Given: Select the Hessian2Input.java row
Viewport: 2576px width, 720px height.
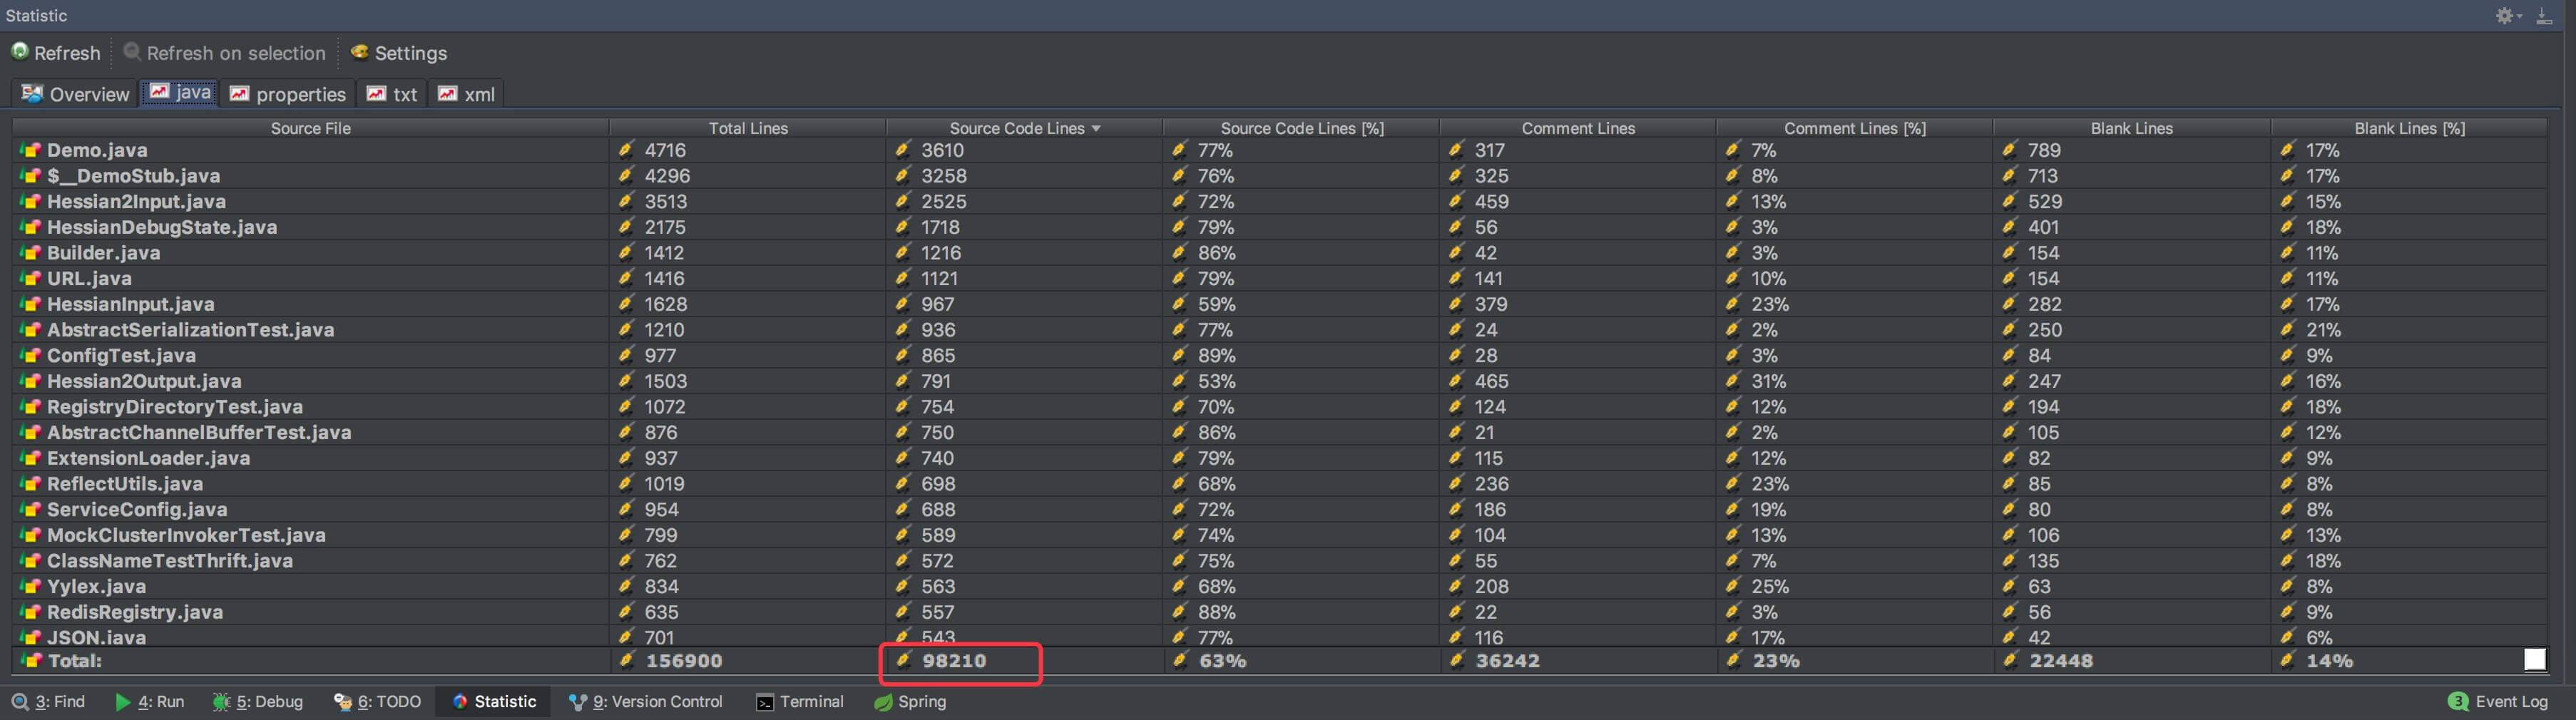Looking at the screenshot, I should 136,202.
